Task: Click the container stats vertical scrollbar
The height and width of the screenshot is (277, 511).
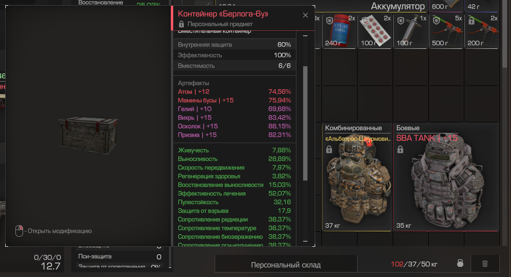Action: (306, 123)
